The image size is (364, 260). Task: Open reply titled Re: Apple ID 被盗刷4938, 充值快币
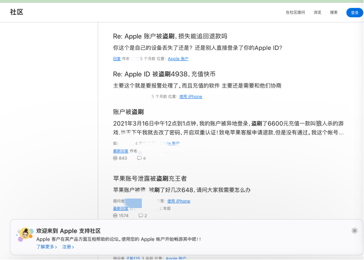point(164,74)
